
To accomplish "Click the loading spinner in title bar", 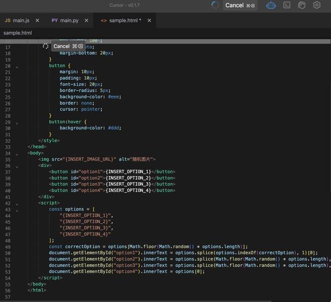I will [215, 5].
